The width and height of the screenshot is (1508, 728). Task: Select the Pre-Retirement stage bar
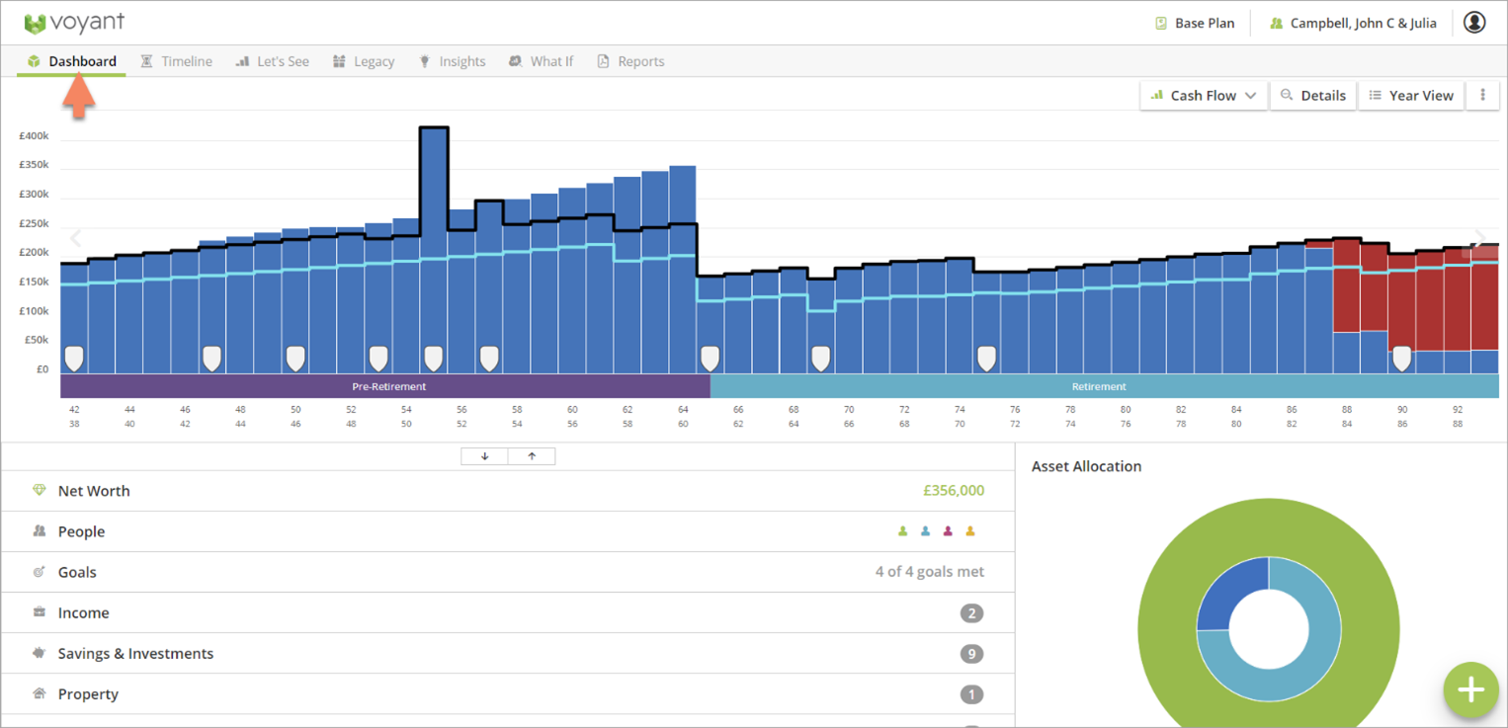click(x=385, y=386)
